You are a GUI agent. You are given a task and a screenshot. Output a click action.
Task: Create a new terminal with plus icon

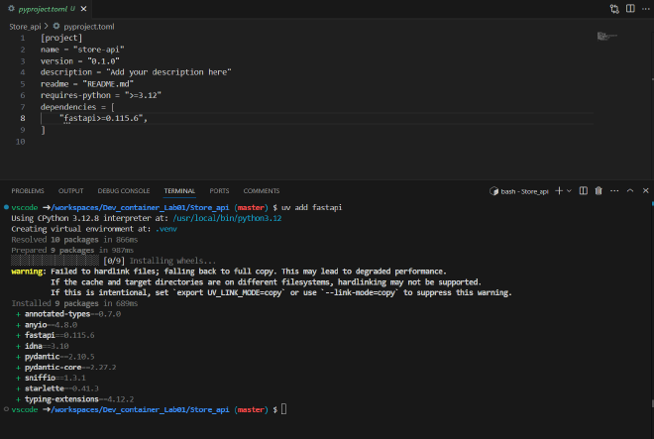559,190
